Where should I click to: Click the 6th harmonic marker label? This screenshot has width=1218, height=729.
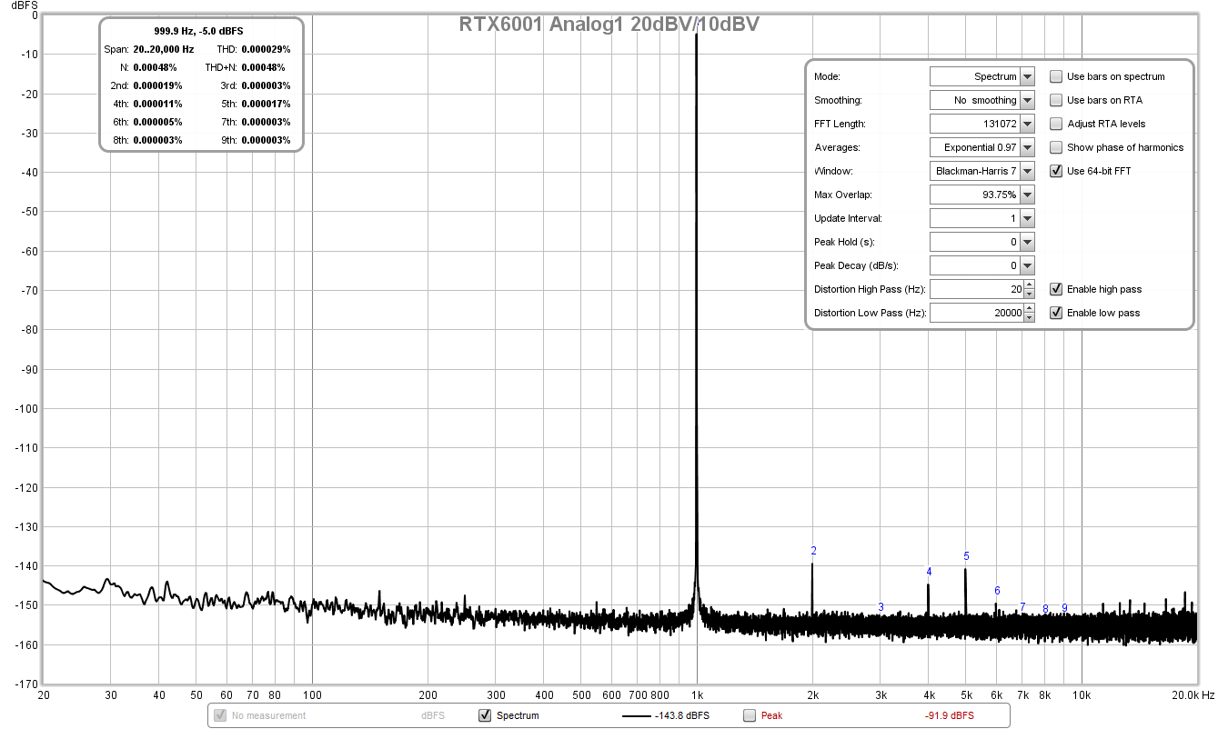tap(997, 591)
